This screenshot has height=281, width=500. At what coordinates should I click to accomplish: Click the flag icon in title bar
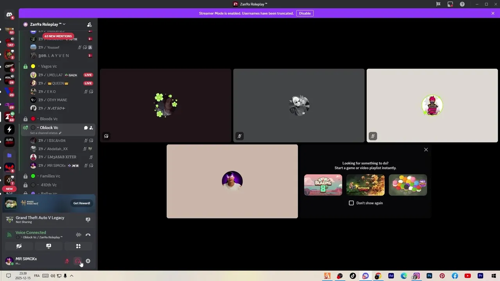[438, 4]
